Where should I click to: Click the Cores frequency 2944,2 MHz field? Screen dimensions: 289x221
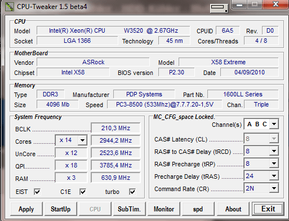point(115,140)
